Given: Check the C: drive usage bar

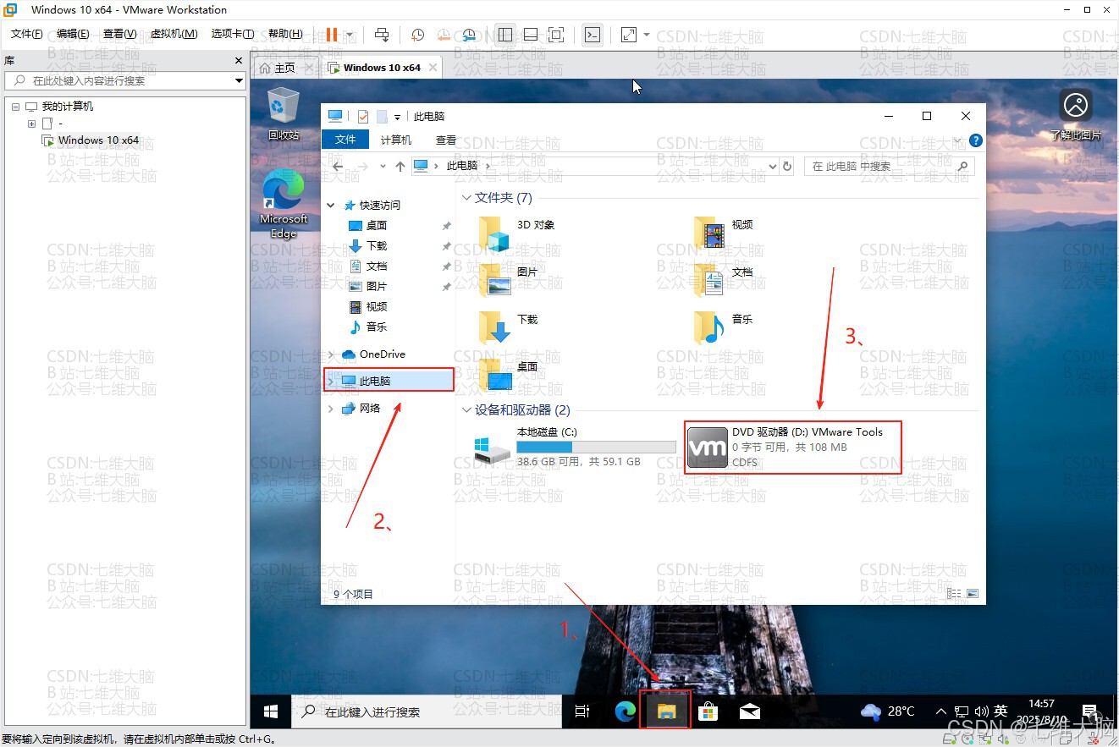Looking at the screenshot, I should [595, 446].
